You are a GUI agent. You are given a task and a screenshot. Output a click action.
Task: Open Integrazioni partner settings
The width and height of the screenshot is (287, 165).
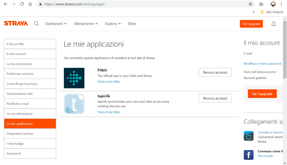[30, 133]
